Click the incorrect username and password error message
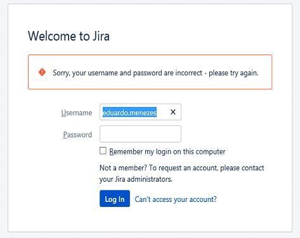Viewport: 300px width, 238px height. [155, 73]
